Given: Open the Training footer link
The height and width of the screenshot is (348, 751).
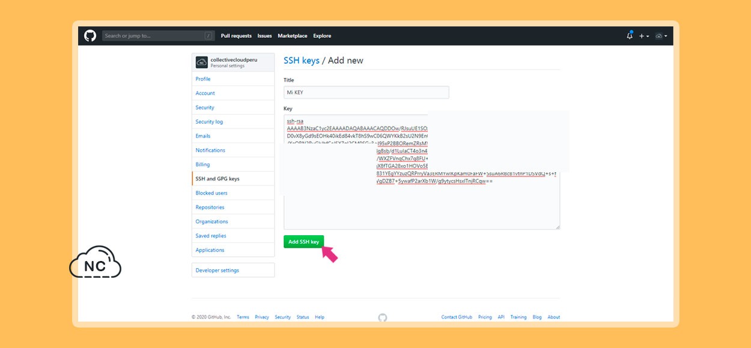Looking at the screenshot, I should 518,317.
